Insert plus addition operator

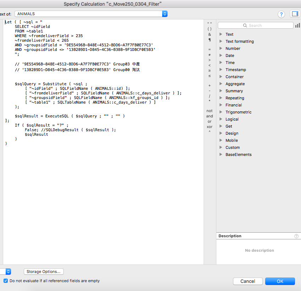pyautogui.click(x=209, y=86)
